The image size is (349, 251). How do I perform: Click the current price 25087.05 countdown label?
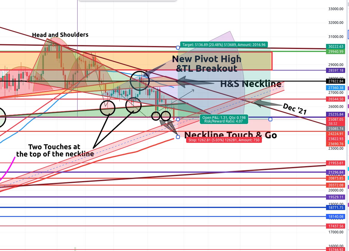[x=336, y=121]
